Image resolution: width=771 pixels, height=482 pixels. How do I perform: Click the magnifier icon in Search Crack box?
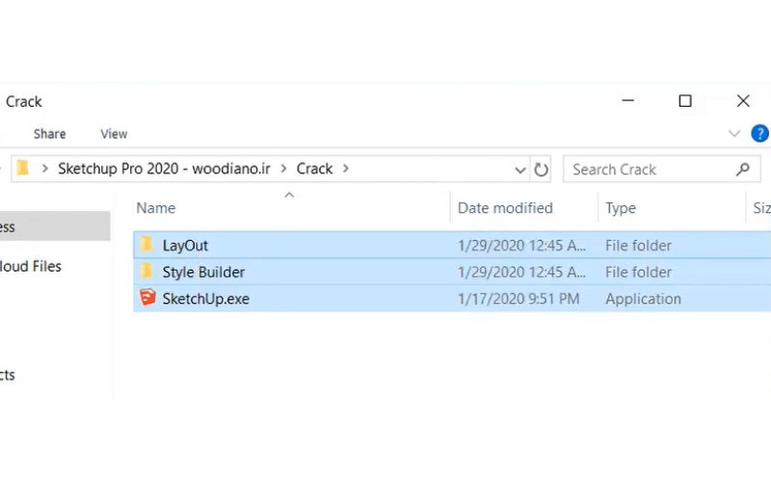(x=742, y=170)
